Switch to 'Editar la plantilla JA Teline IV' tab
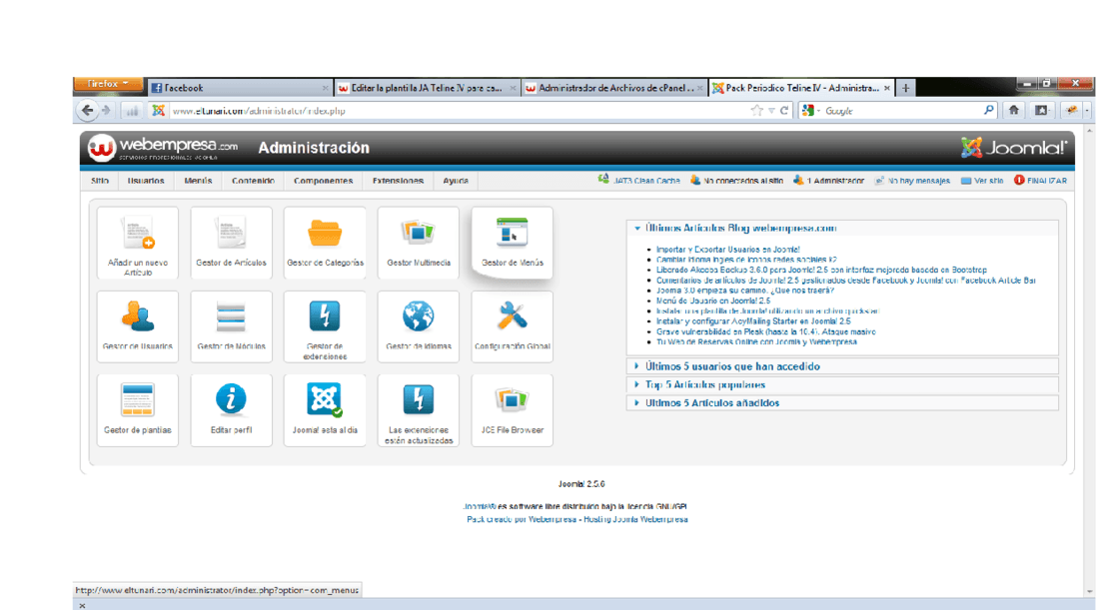The width and height of the screenshot is (1099, 610). pyautogui.click(x=427, y=88)
